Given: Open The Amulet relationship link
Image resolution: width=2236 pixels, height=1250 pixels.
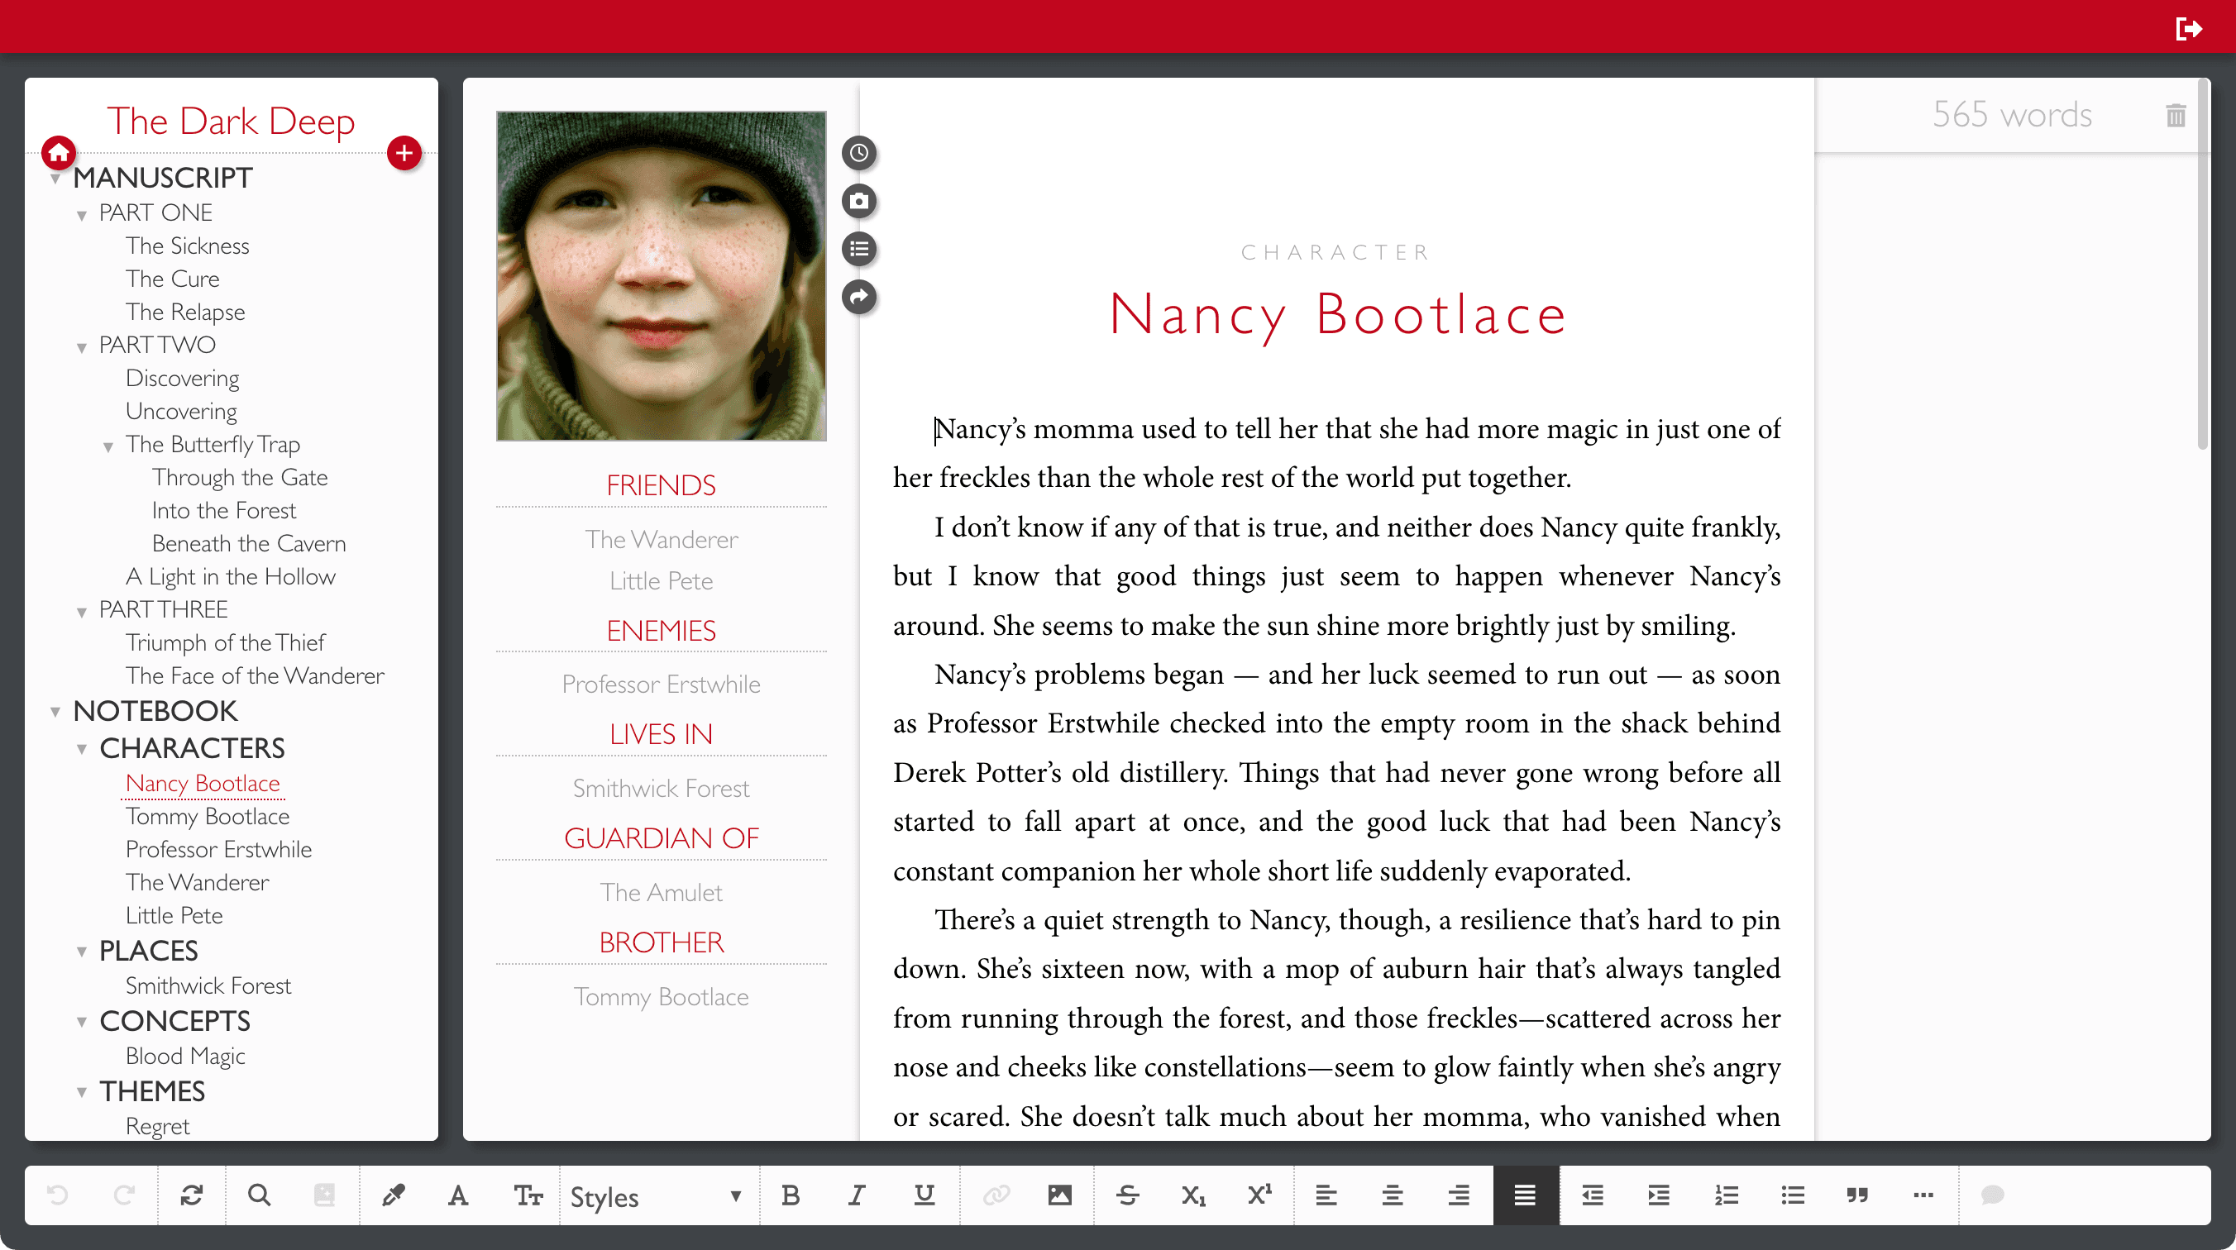Looking at the screenshot, I should pyautogui.click(x=661, y=892).
